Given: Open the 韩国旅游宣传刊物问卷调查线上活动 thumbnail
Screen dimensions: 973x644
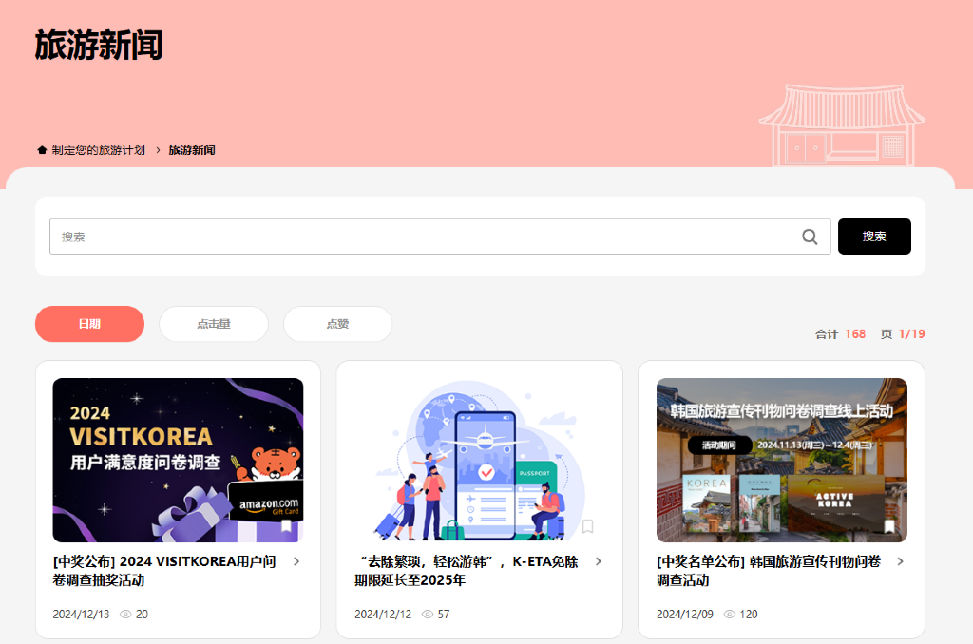Looking at the screenshot, I should pyautogui.click(x=782, y=461).
